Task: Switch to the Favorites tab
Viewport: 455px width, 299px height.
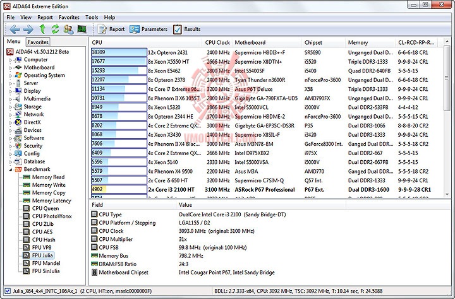Action: [38, 42]
